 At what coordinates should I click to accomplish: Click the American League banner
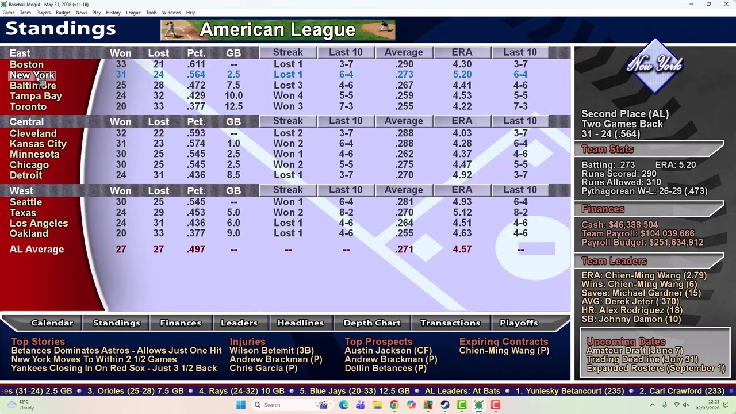278,30
